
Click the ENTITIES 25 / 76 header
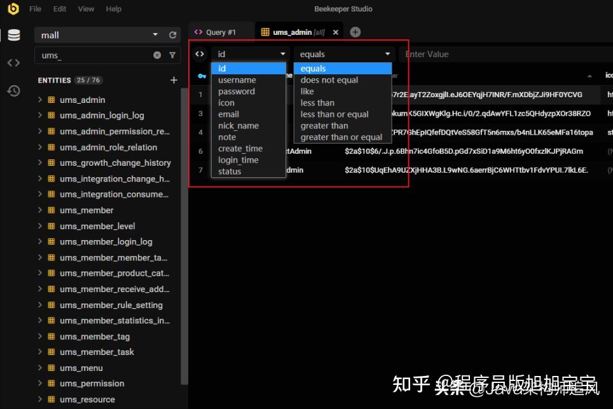[69, 80]
